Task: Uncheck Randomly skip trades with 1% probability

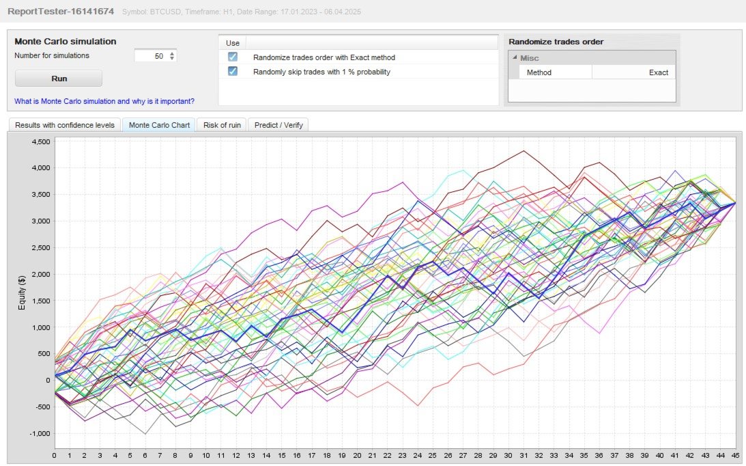Action: click(x=233, y=71)
